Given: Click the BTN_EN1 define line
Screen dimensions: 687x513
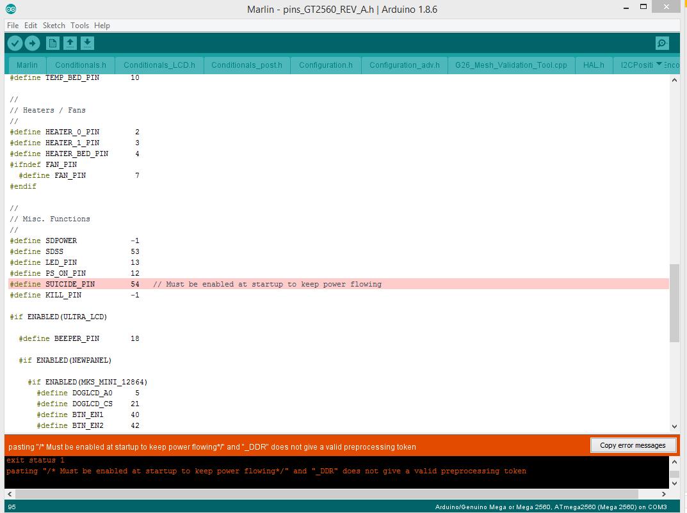Looking at the screenshot, I should click(x=88, y=414).
